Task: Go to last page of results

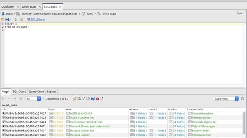Action: point(20,99)
